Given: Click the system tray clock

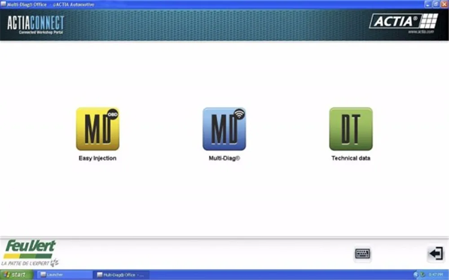Looking at the screenshot, I should (436, 275).
